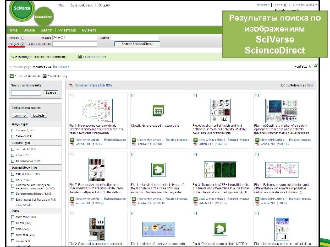
Task: Click the green placeholder icon for Polycomb group result
Action: tap(220, 229)
